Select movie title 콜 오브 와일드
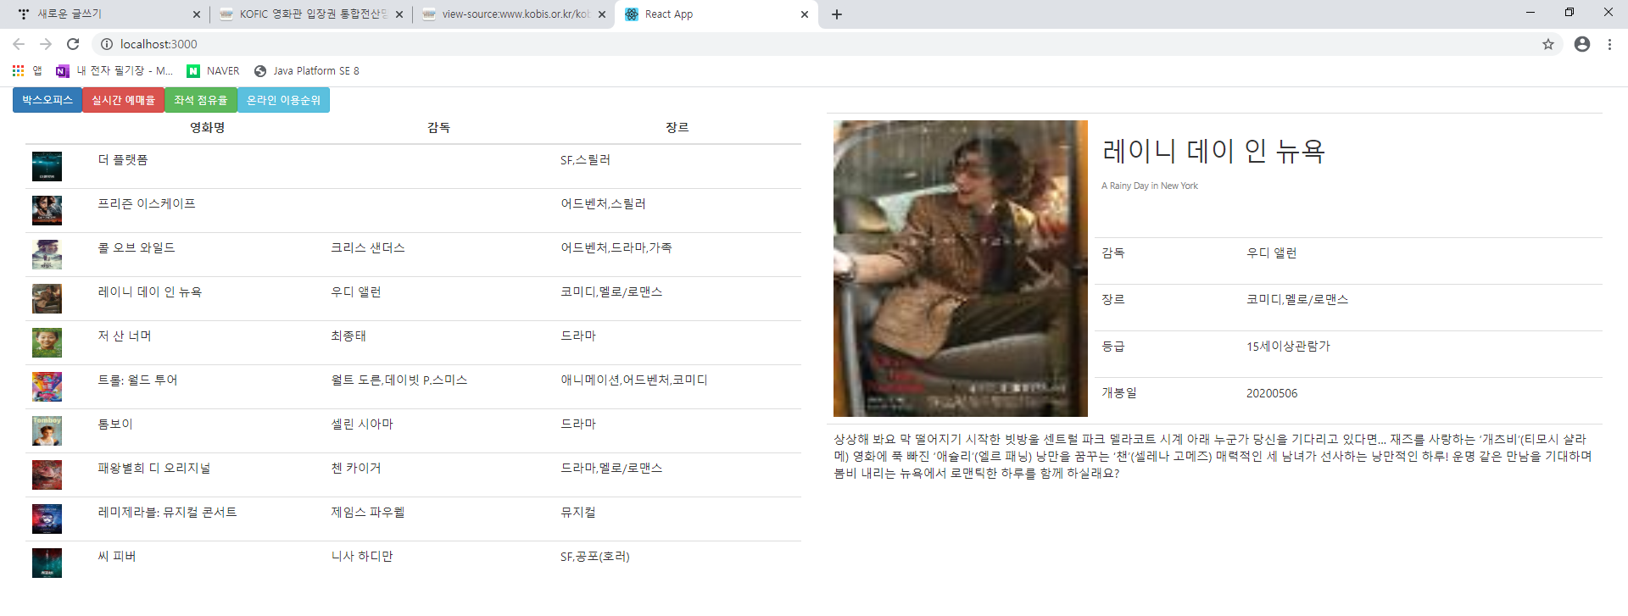The image size is (1628, 616). pyautogui.click(x=137, y=248)
